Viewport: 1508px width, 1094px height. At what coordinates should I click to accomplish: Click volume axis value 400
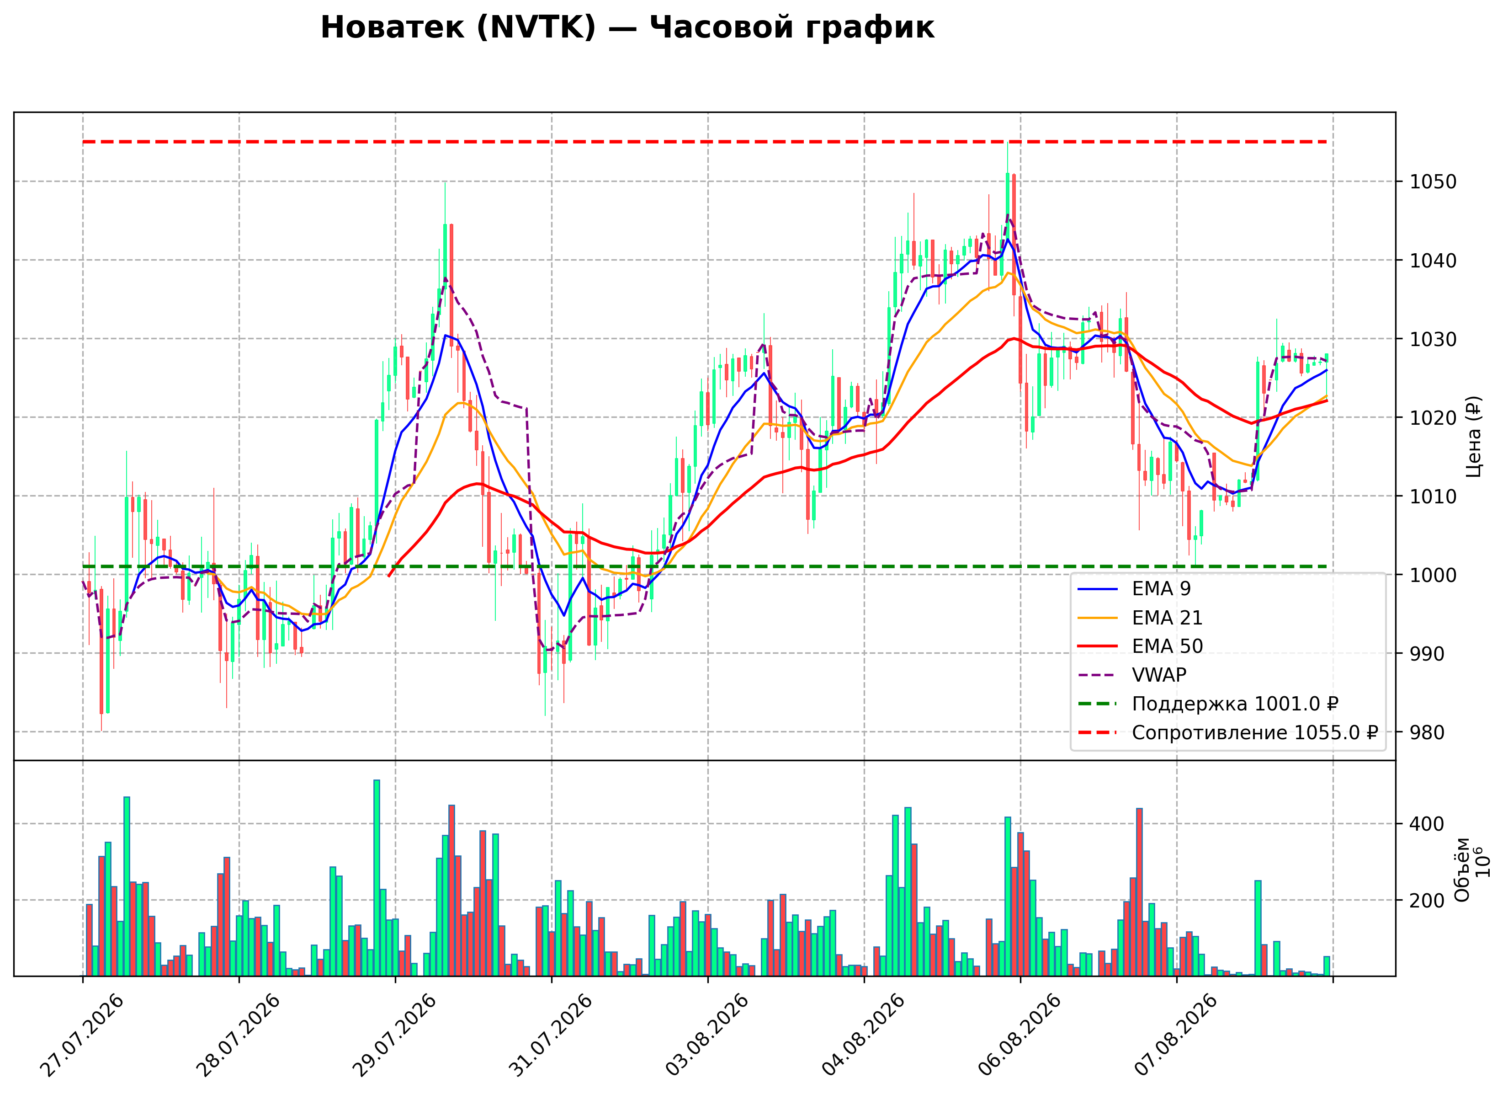click(1427, 824)
